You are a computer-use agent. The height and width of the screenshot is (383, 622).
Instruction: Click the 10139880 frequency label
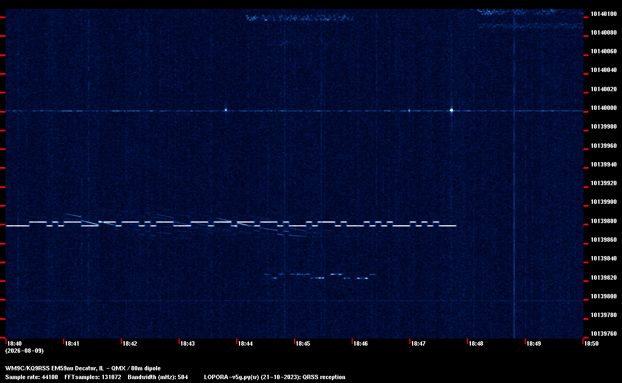point(603,221)
